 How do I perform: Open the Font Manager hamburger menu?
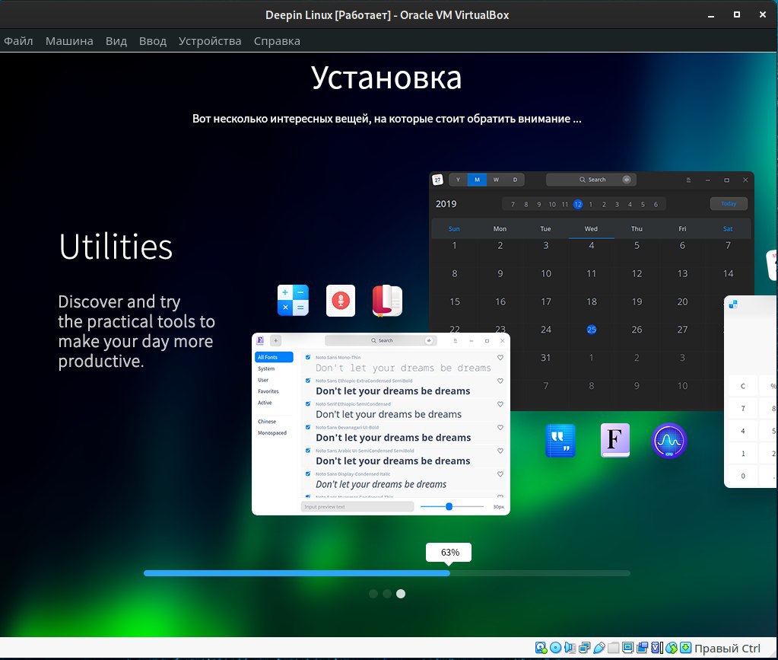[455, 341]
